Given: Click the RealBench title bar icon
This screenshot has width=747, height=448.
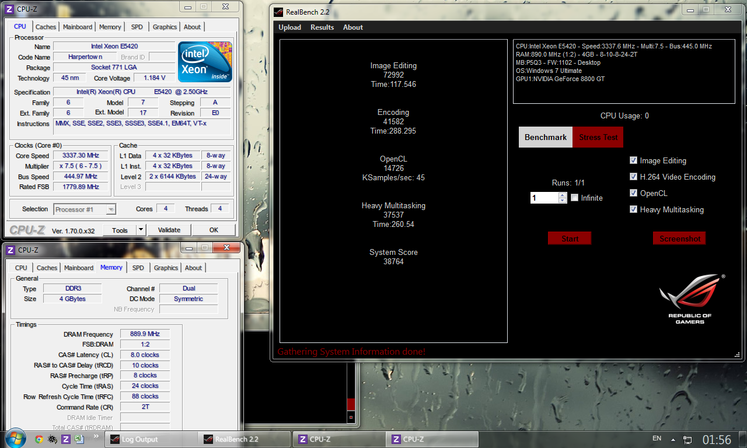Looking at the screenshot, I should 279,12.
